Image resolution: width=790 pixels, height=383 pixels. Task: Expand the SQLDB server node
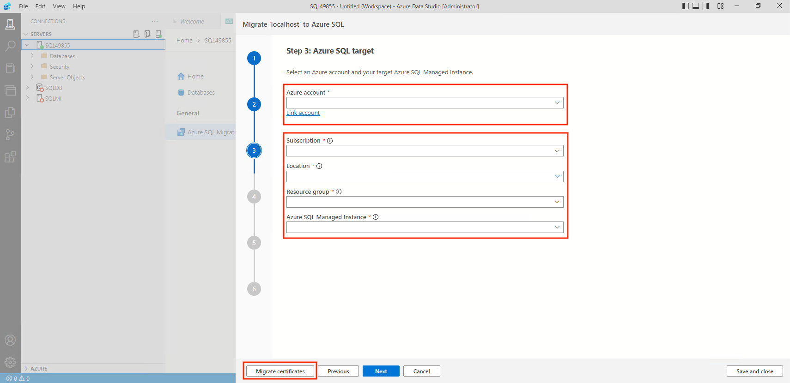(27, 87)
